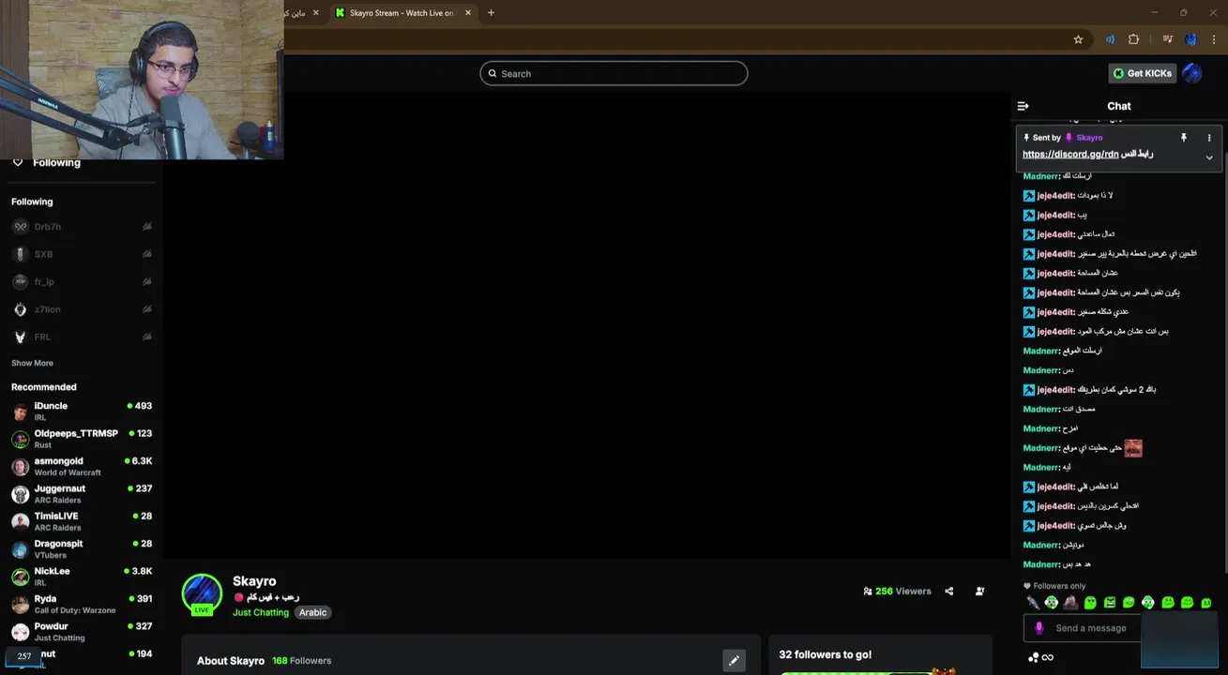The image size is (1228, 675).
Task: Click the streamer webcam overlay
Action: (x=142, y=80)
